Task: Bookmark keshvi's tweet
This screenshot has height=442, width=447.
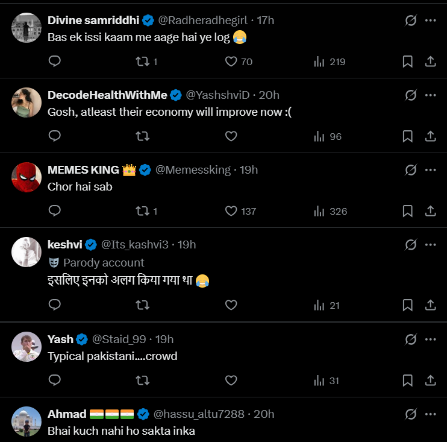Action: pos(407,305)
